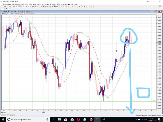Viewport: 163px width, 122px height.
Task: Open the View menu
Action: pyautogui.click(x=39, y=4)
